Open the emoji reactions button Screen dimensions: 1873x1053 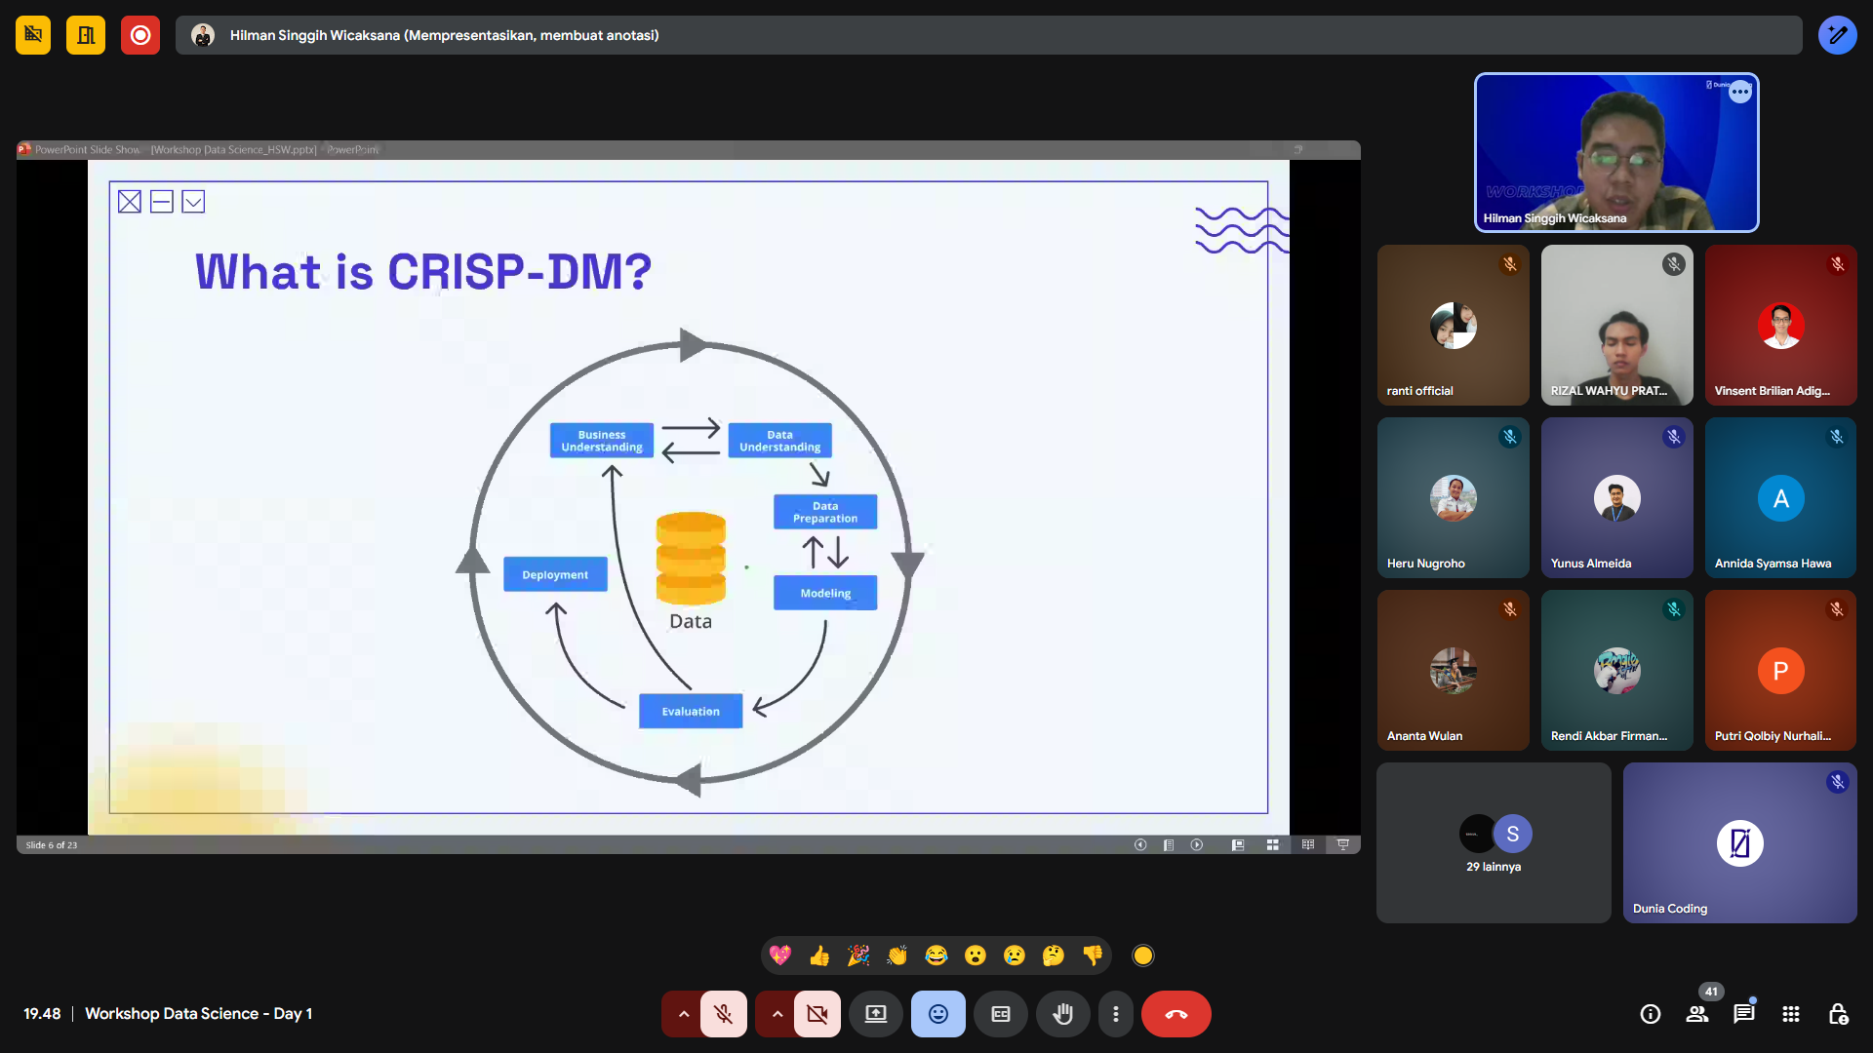(x=937, y=1014)
